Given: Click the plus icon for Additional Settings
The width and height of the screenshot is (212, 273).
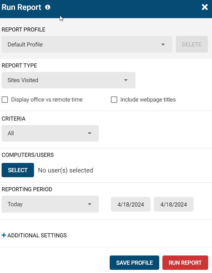Looking at the screenshot, I should click(x=3, y=235).
